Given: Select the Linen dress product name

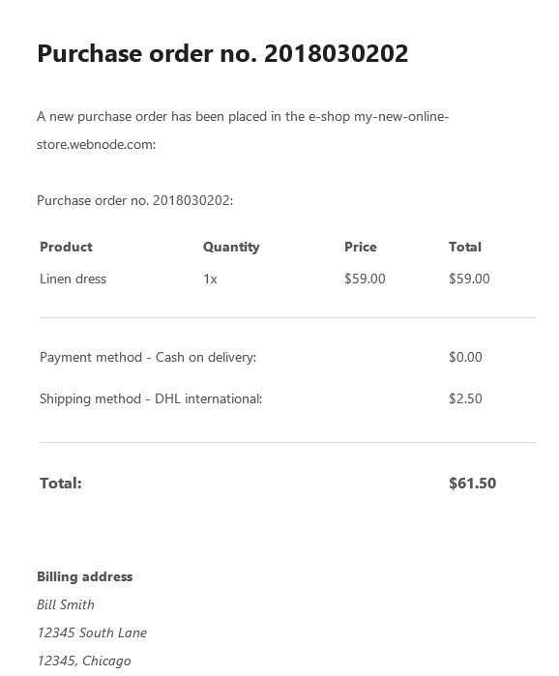Looking at the screenshot, I should pyautogui.click(x=73, y=279).
